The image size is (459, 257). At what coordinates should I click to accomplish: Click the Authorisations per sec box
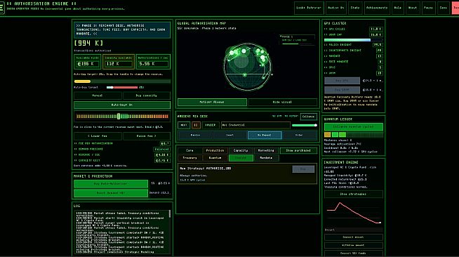click(153, 62)
